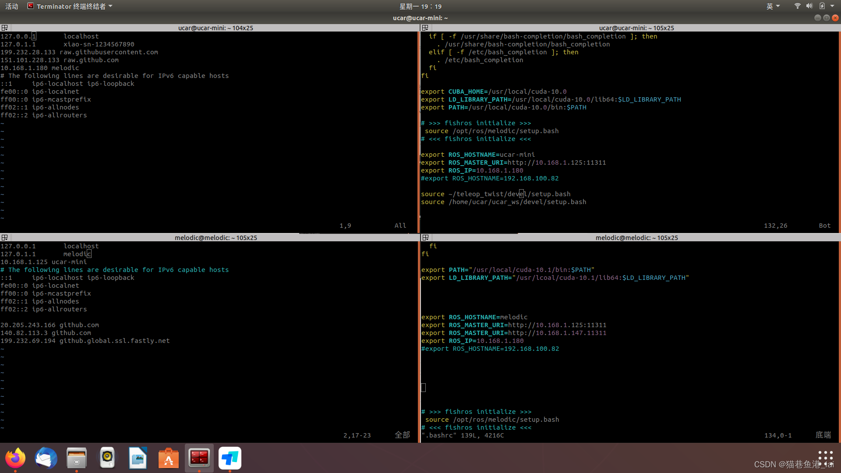
Task: Open the clock calendar showing 19:19
Action: click(420, 6)
